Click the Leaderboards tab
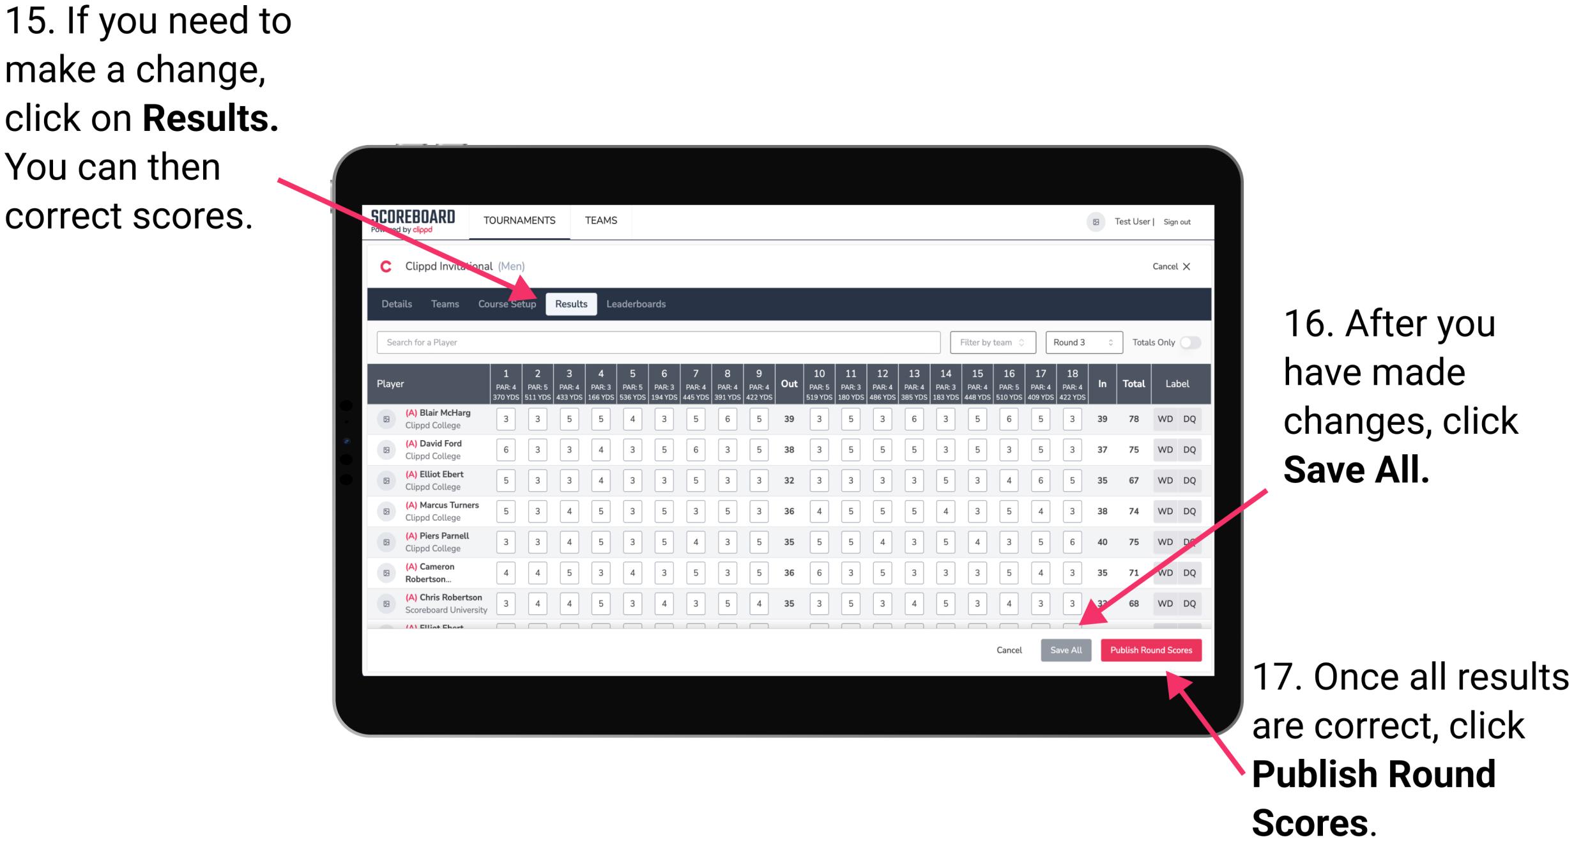 tap(641, 303)
